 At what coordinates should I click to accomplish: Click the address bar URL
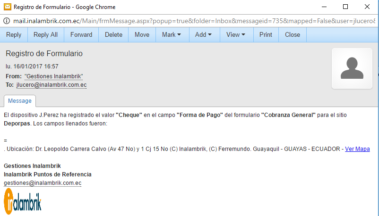pos(194,21)
